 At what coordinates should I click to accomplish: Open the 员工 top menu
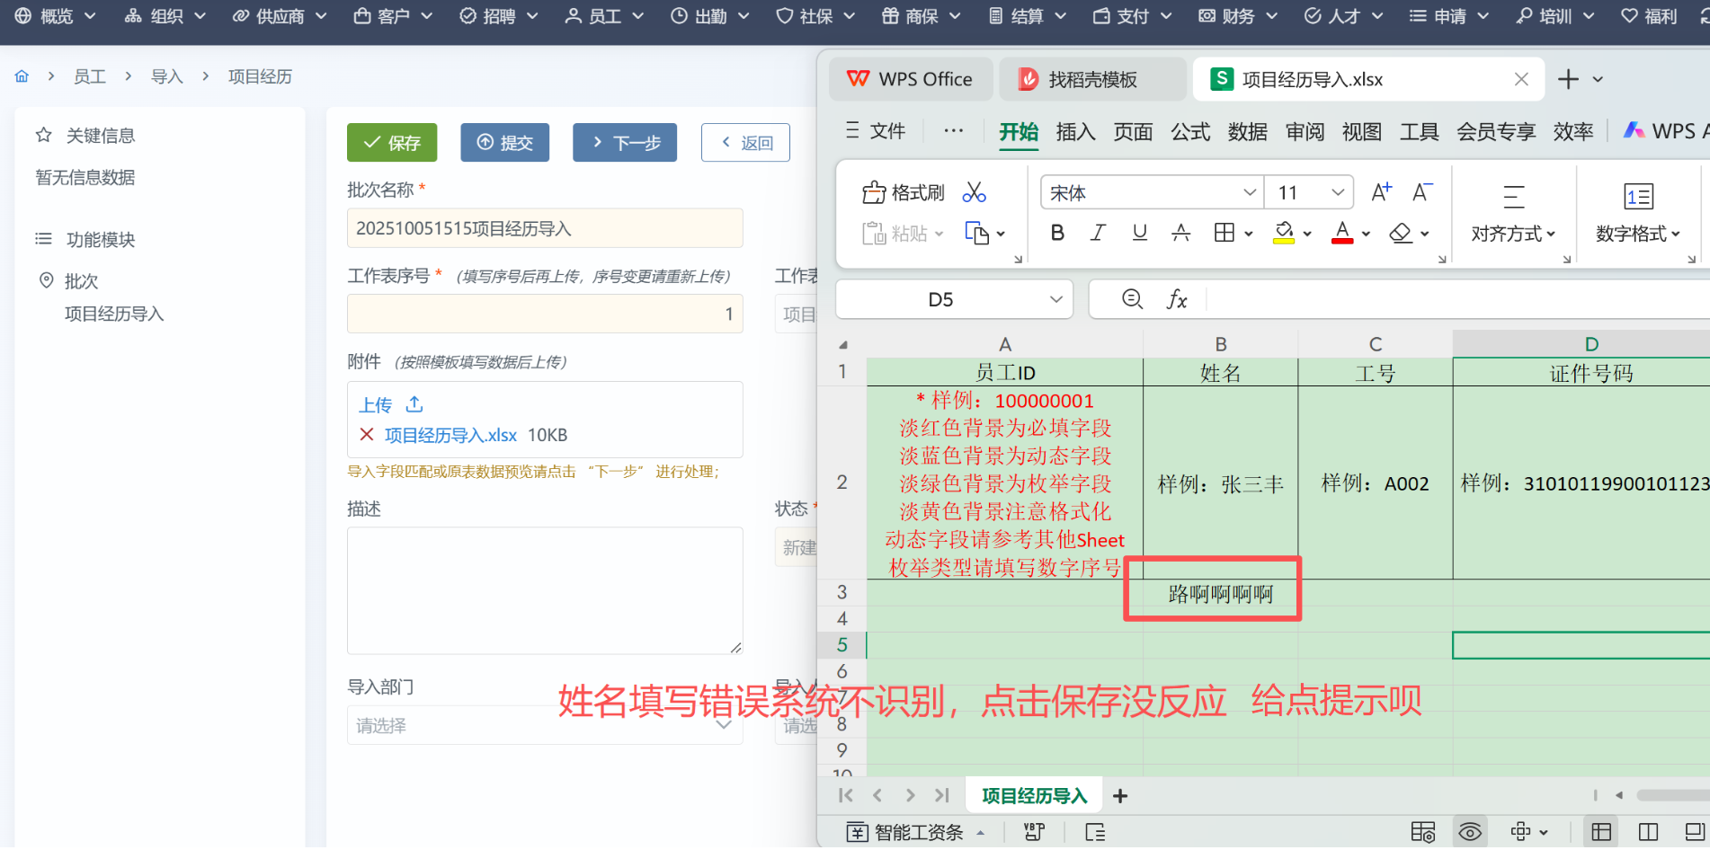(x=604, y=16)
